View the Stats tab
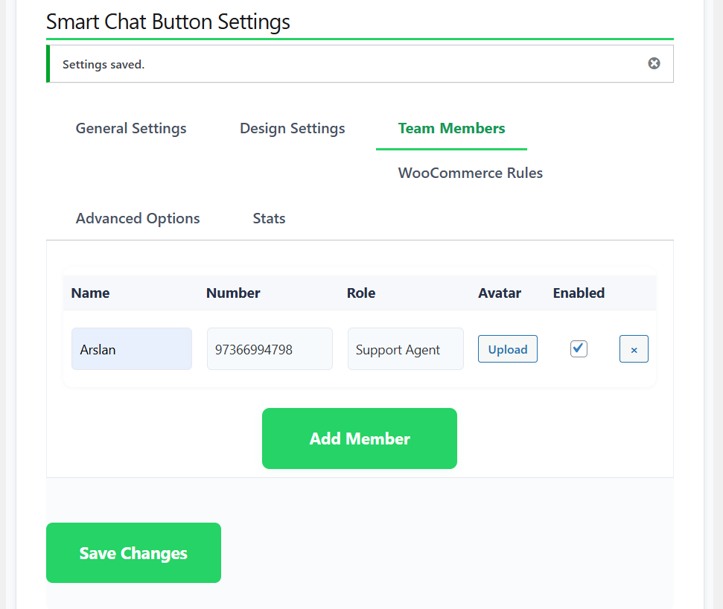The width and height of the screenshot is (723, 609). (x=269, y=218)
